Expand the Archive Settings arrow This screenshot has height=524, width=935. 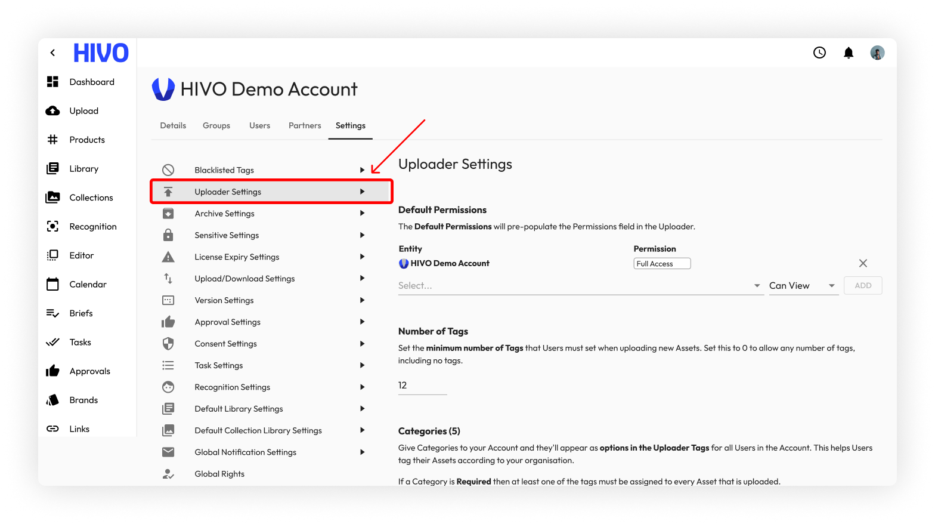pyautogui.click(x=362, y=214)
